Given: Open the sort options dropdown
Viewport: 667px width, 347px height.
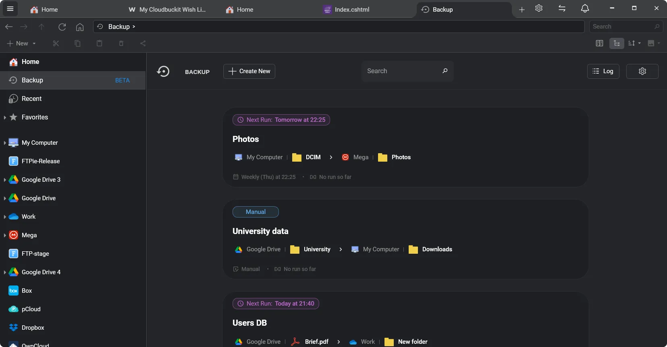Looking at the screenshot, I should [634, 43].
